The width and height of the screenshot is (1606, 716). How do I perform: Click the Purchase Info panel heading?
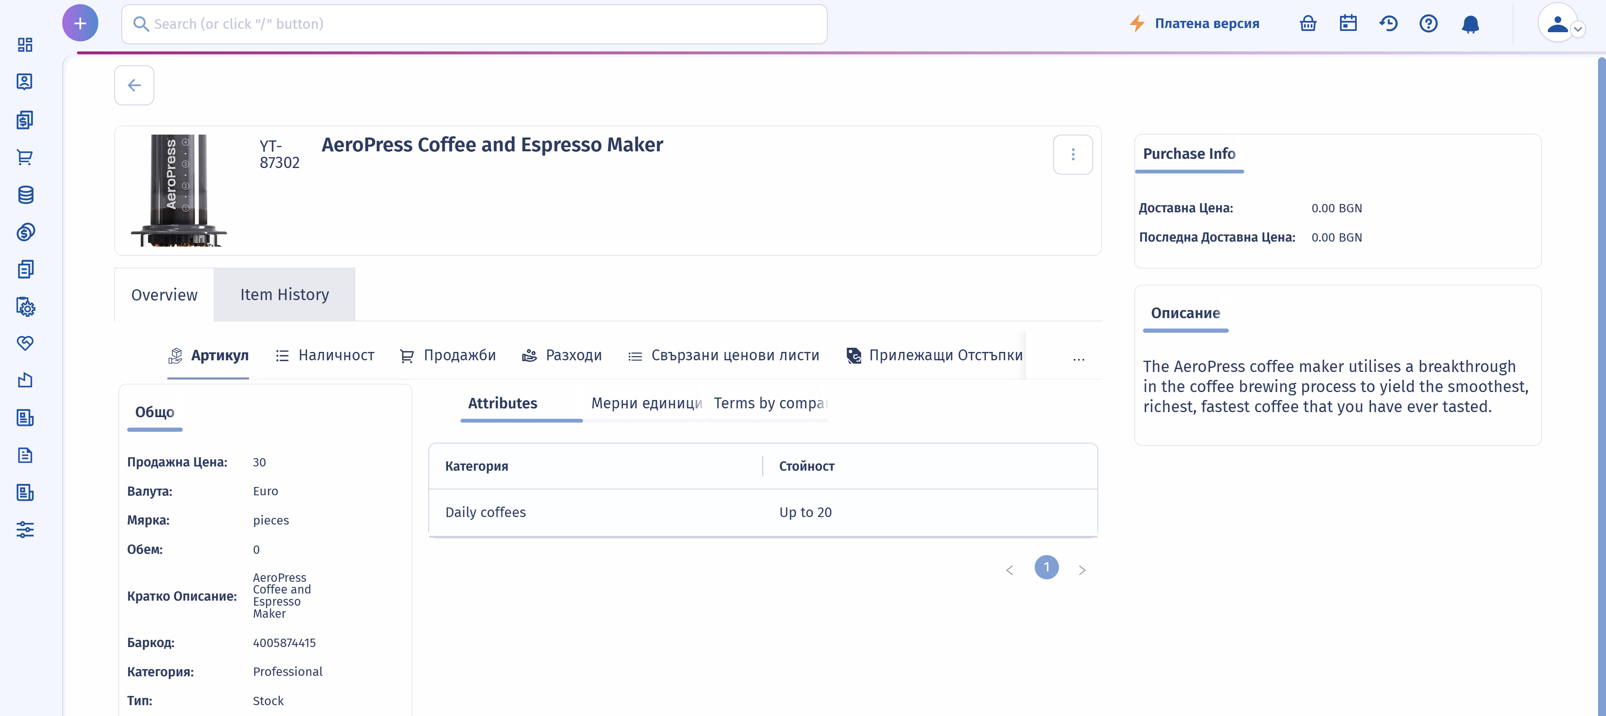(1189, 154)
